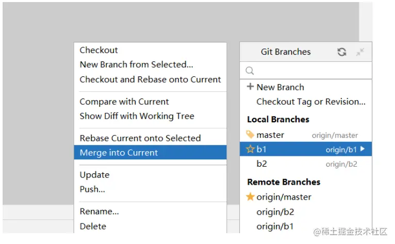Open Compare with Current
395x244 pixels.
coord(124,102)
